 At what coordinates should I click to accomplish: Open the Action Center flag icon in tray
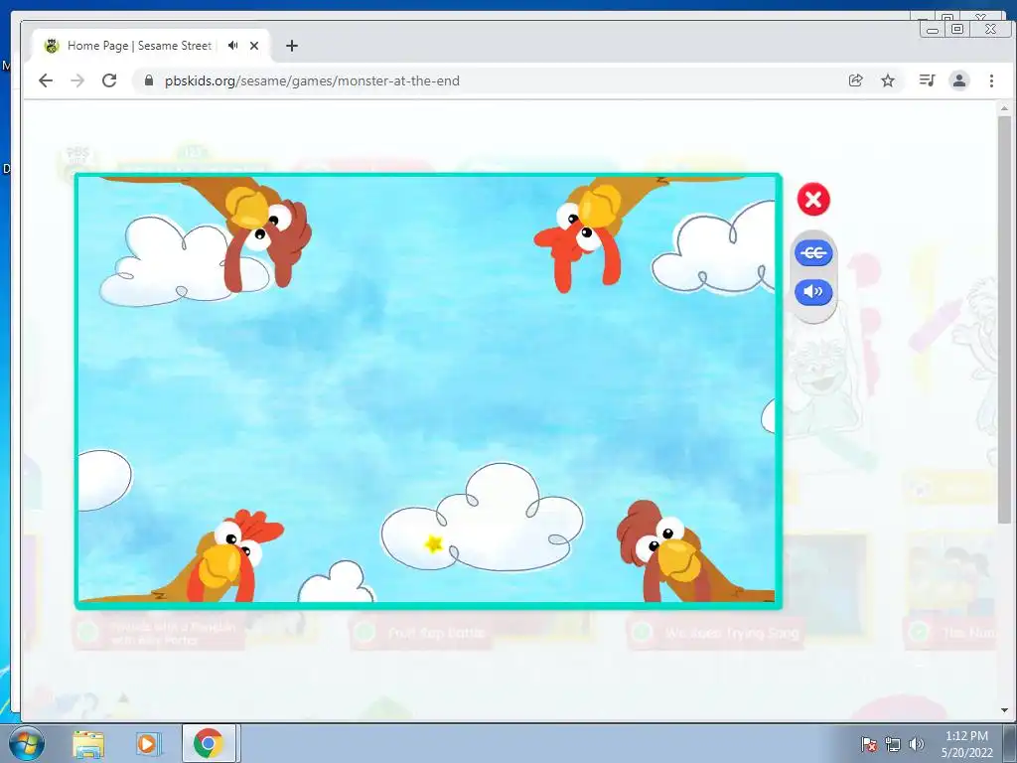tap(869, 744)
